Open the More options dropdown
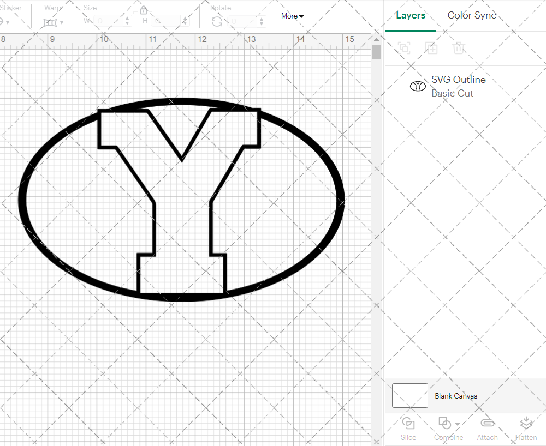The height and width of the screenshot is (446, 546). click(293, 16)
